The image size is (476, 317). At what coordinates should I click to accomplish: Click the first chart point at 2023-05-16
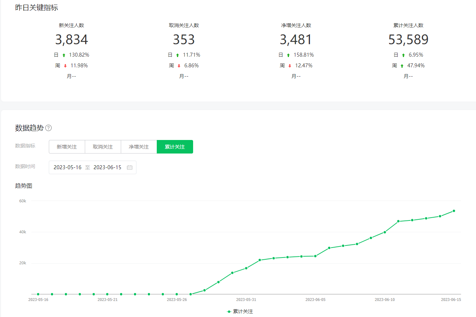coord(38,294)
